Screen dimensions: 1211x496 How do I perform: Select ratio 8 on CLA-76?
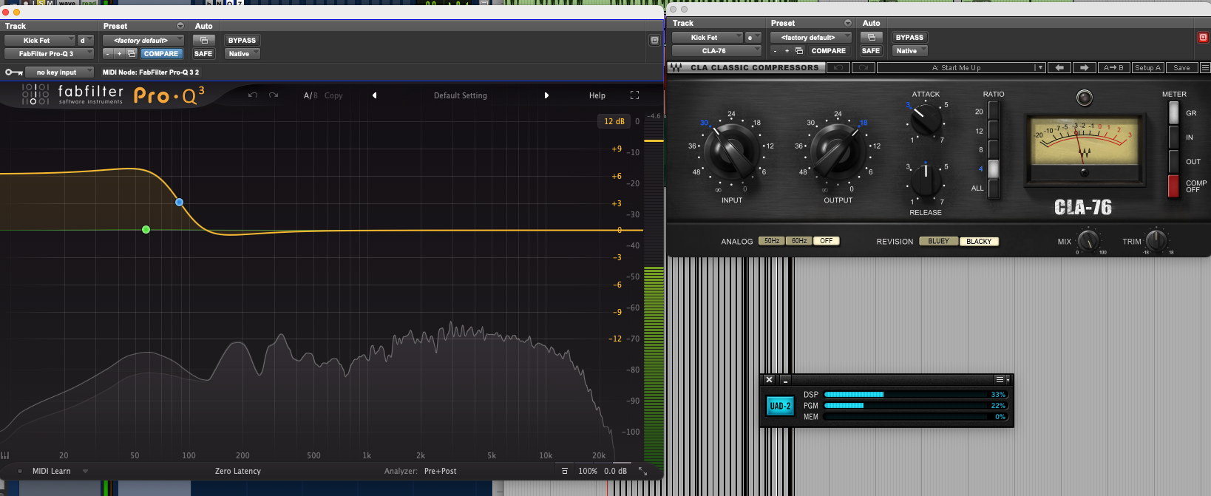click(x=993, y=149)
